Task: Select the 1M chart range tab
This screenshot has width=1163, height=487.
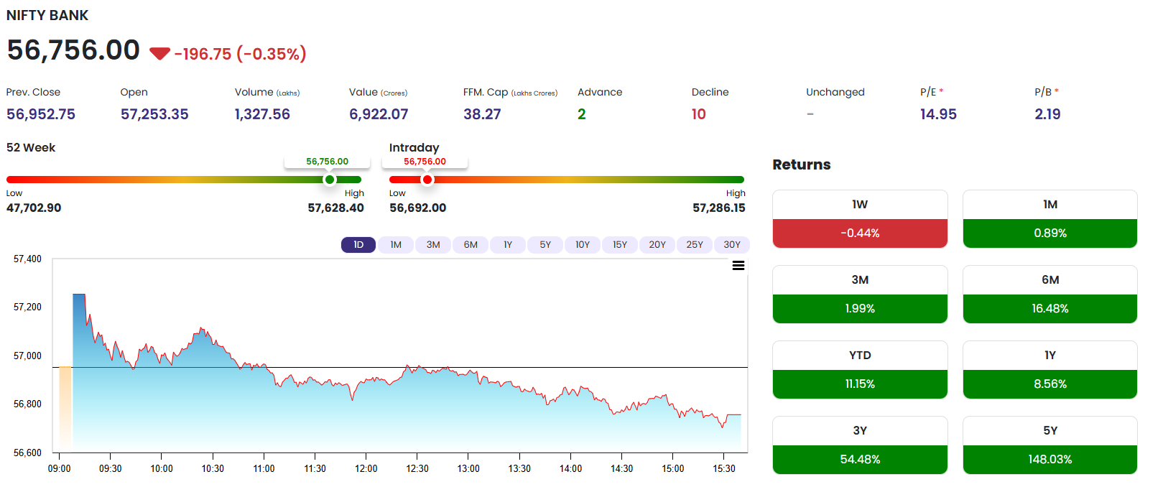Action: coord(396,245)
